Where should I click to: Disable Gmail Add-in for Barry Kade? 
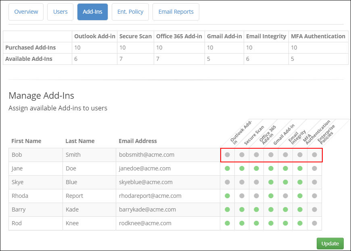coord(271,210)
